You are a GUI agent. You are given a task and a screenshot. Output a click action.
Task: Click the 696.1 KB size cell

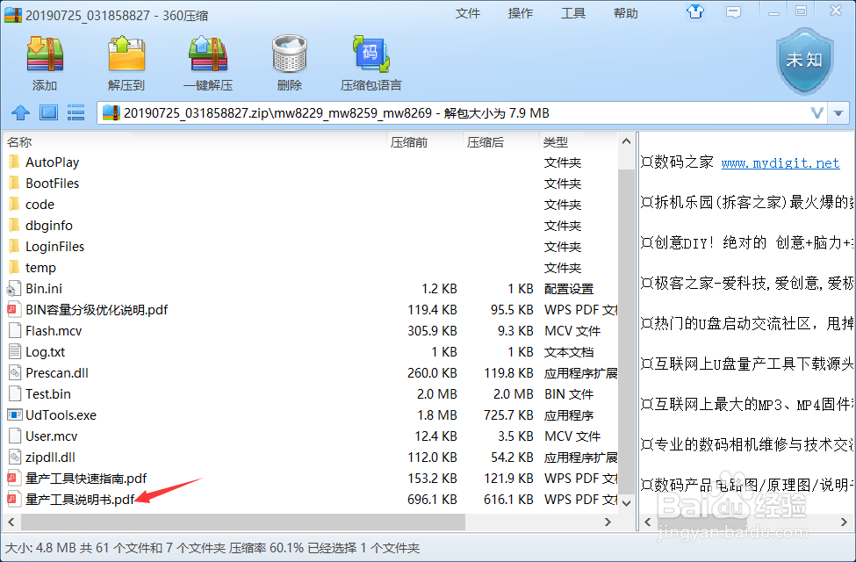pos(432,500)
